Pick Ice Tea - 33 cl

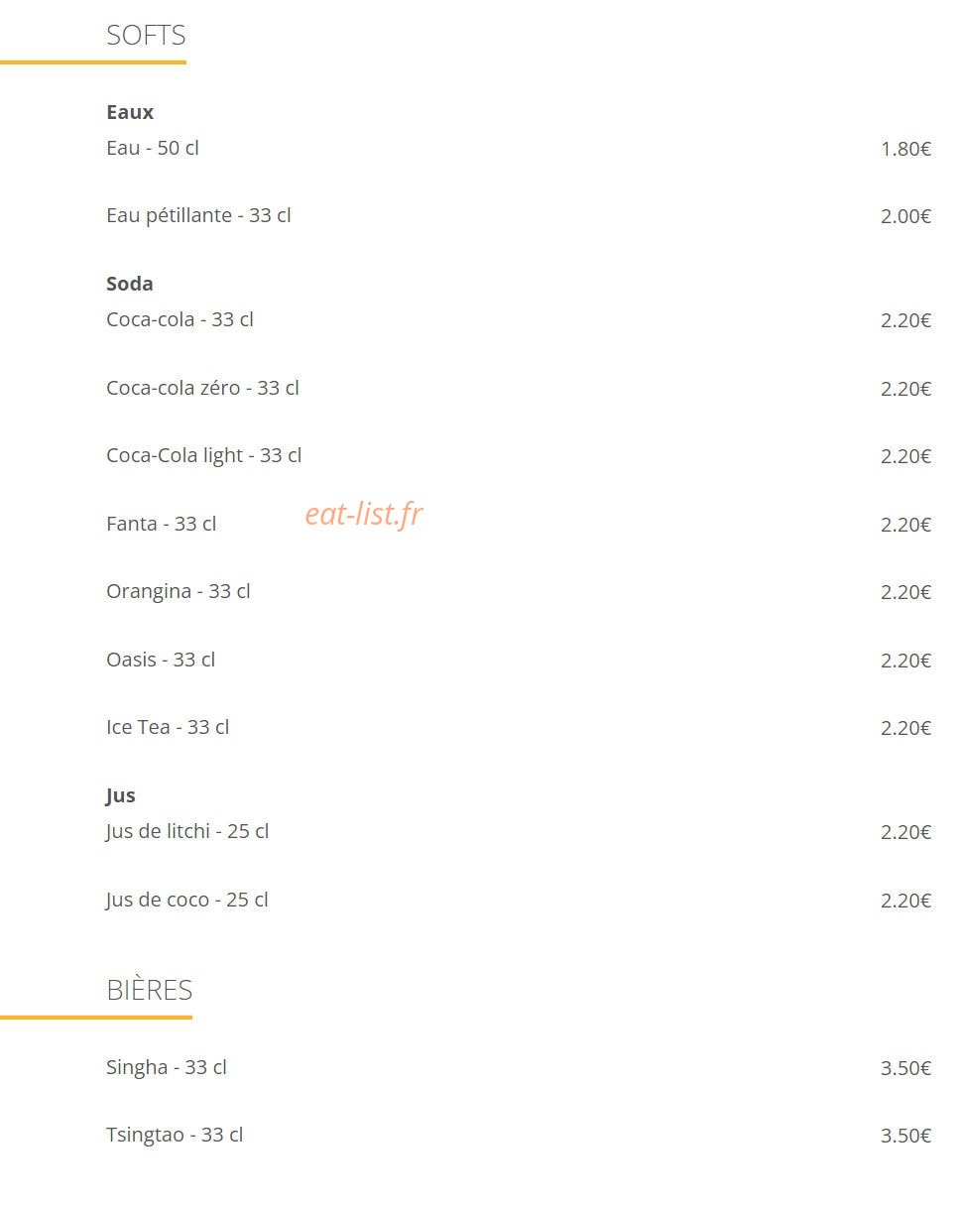coord(168,727)
